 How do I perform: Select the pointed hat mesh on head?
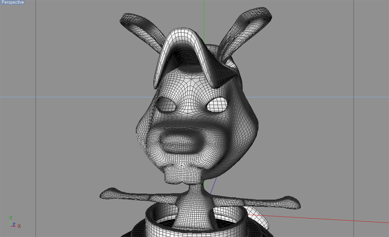coord(196,57)
